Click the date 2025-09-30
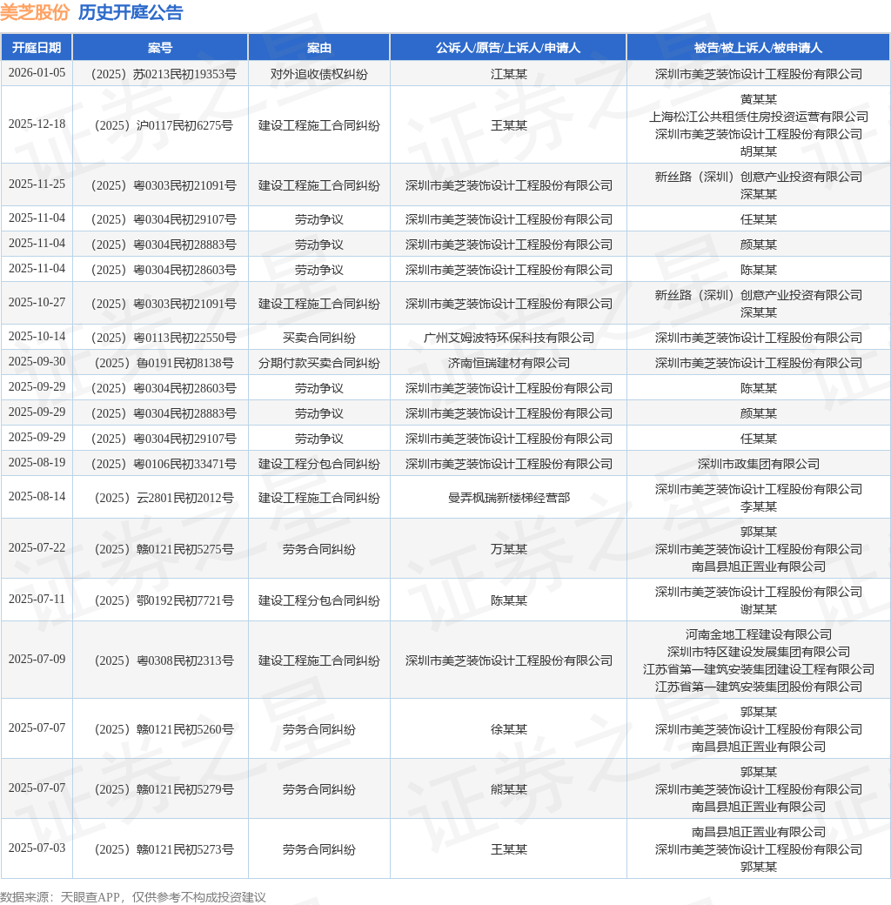The height and width of the screenshot is (905, 891). click(x=37, y=362)
